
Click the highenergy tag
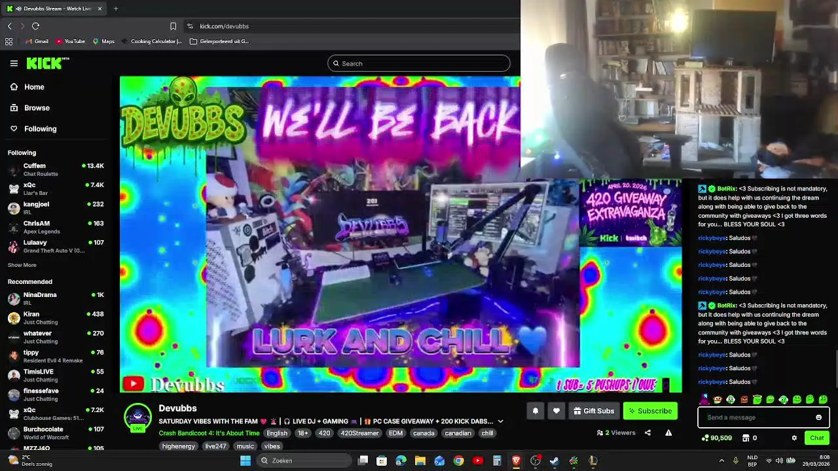[179, 446]
